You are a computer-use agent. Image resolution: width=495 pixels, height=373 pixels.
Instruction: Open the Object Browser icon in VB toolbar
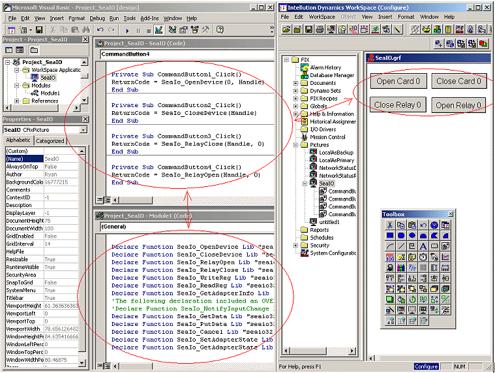pos(194,30)
